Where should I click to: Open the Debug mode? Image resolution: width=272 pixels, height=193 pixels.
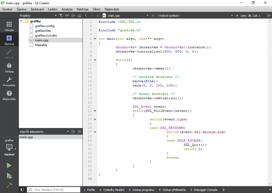point(9,68)
